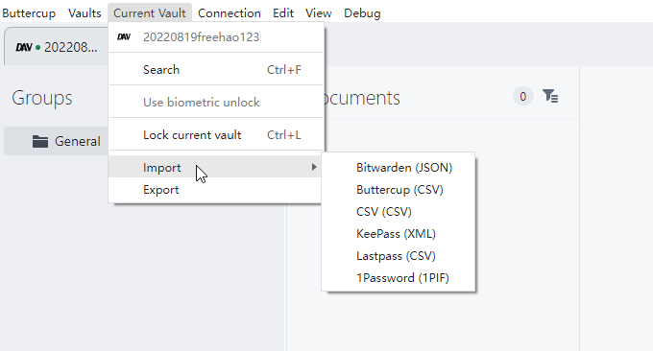This screenshot has width=653, height=351.
Task: Close the Current Vault menu in the menu bar
Action: point(150,12)
